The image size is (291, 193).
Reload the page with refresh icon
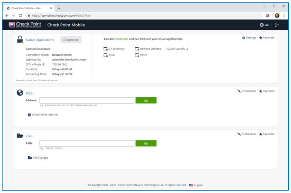21,16
